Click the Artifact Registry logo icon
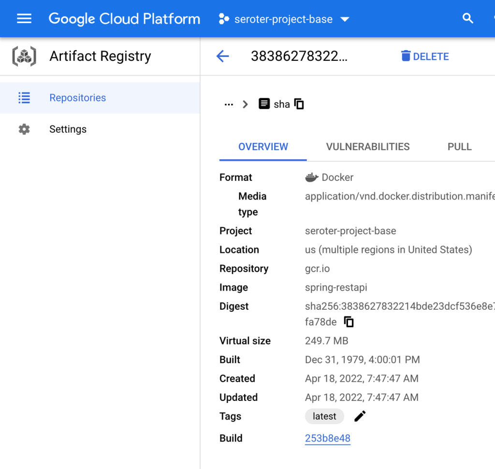Viewport: 495px width, 469px height. (x=24, y=56)
